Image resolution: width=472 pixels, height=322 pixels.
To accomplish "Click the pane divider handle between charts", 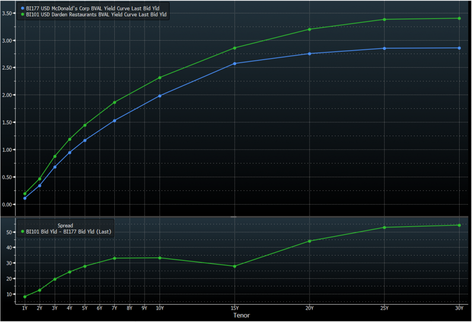I will point(233,216).
